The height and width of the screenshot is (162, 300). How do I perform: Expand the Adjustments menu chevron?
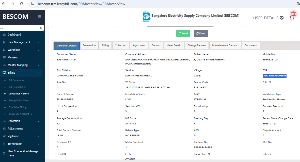38,129
